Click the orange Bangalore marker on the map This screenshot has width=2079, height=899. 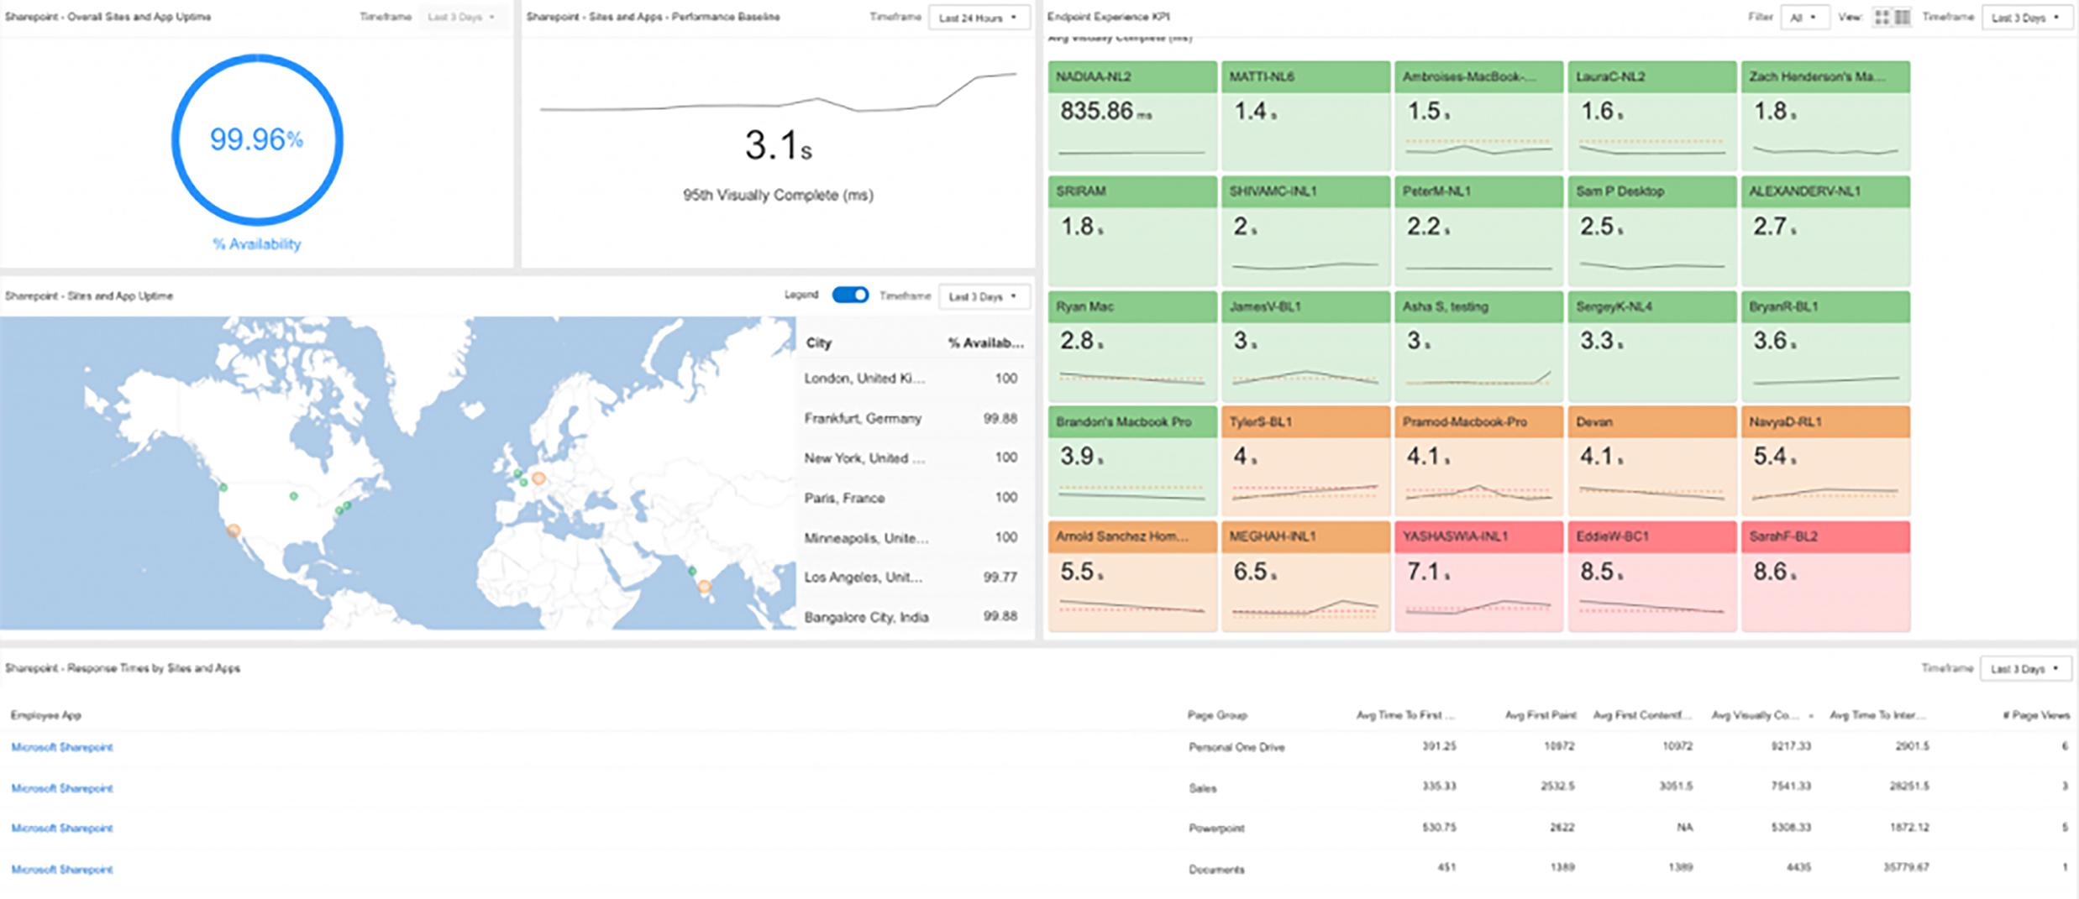coord(705,587)
